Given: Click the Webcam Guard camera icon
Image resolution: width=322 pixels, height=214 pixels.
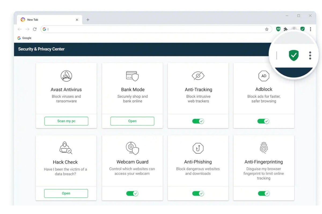Looking at the screenshot, I should pyautogui.click(x=132, y=148).
